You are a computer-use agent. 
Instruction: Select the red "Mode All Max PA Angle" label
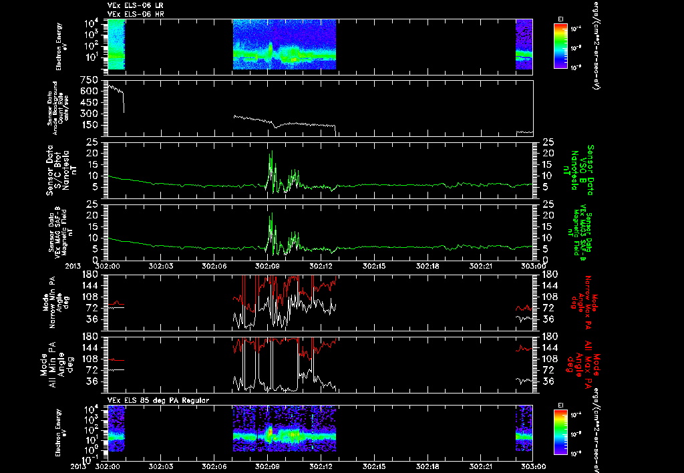click(584, 365)
